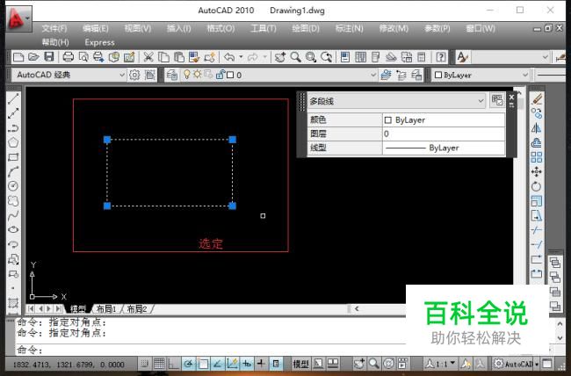Select the Line draw tool
The image size is (571, 376).
click(13, 98)
